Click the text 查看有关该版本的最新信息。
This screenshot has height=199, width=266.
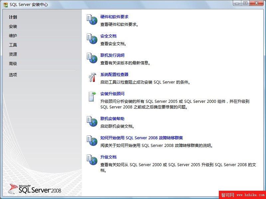tap(126, 63)
